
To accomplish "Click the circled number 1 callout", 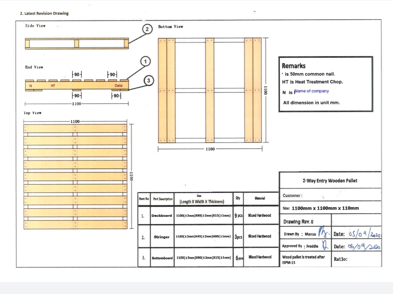I will coord(145,61).
